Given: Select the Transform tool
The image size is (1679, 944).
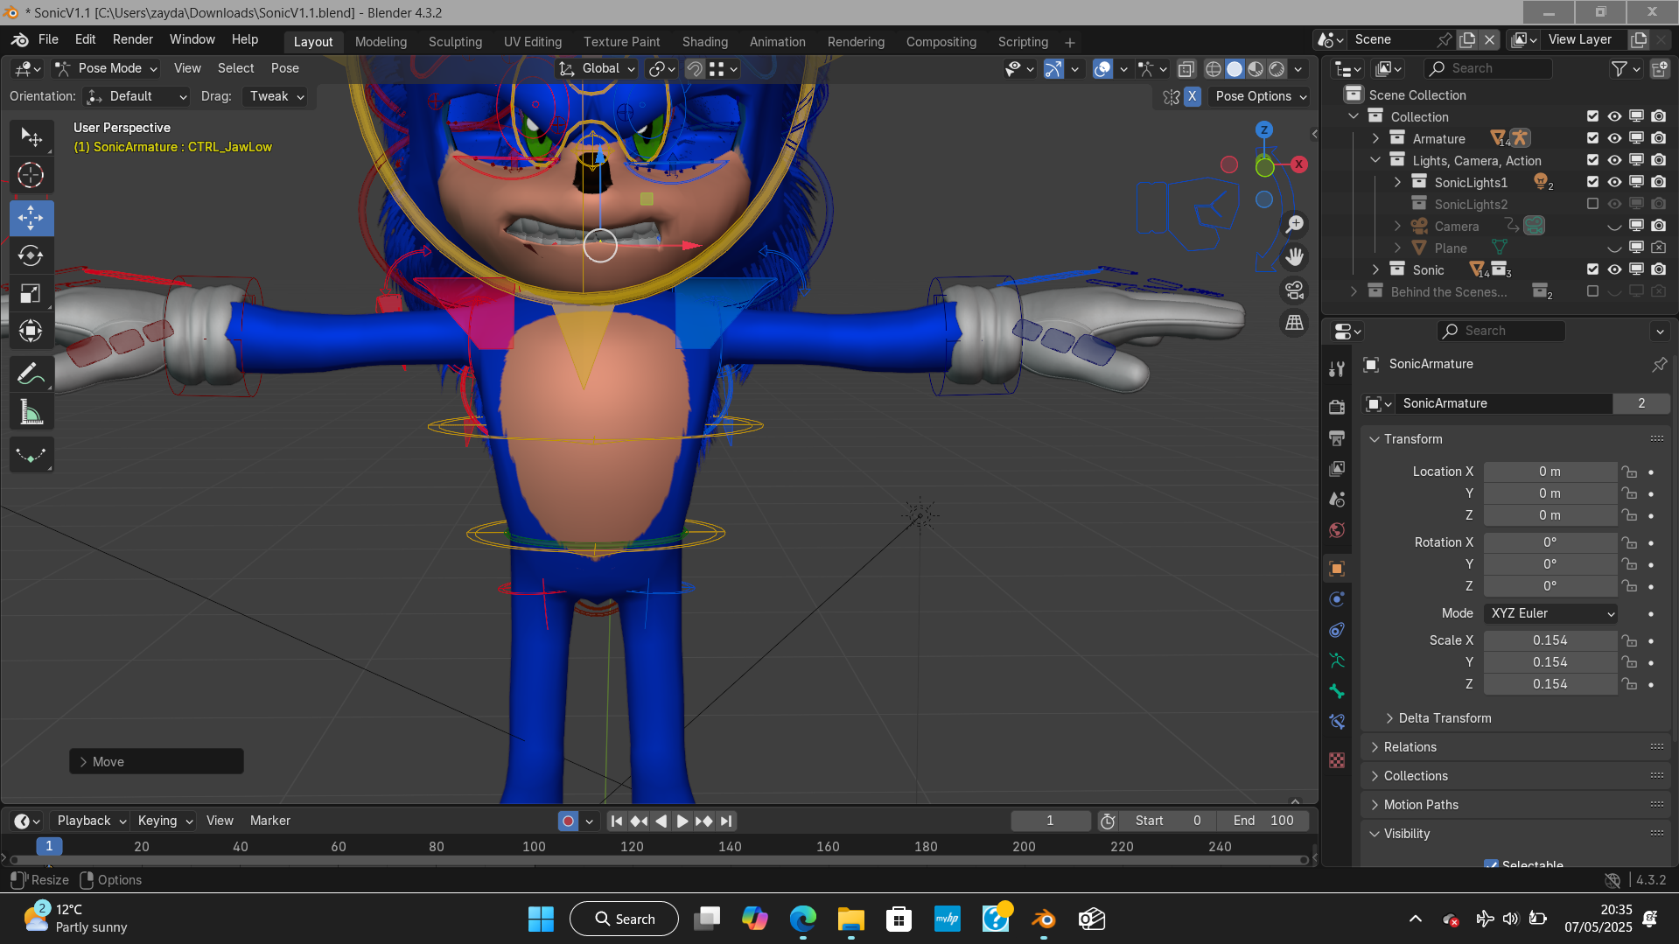Looking at the screenshot, I should pyautogui.click(x=31, y=331).
